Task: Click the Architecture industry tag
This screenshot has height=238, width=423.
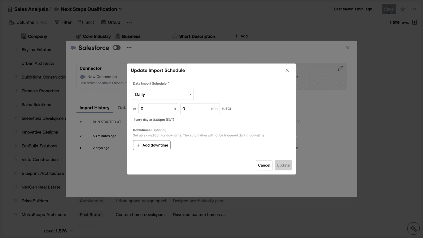Action: point(92,201)
